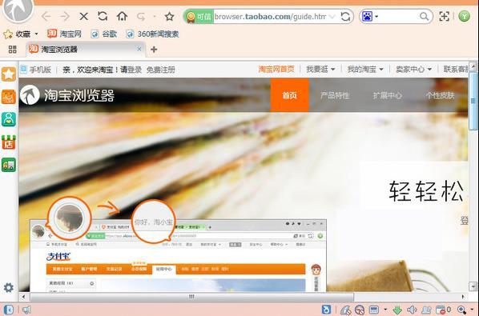Screen dimensions: 479x316
Task: Click the zoom magnifier in status bar
Action: tap(461, 310)
